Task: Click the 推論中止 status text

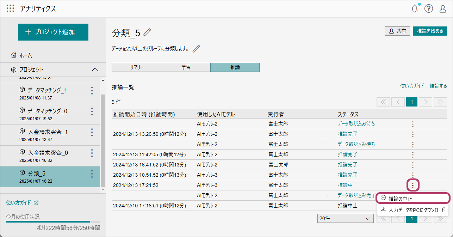Action: (x=348, y=206)
